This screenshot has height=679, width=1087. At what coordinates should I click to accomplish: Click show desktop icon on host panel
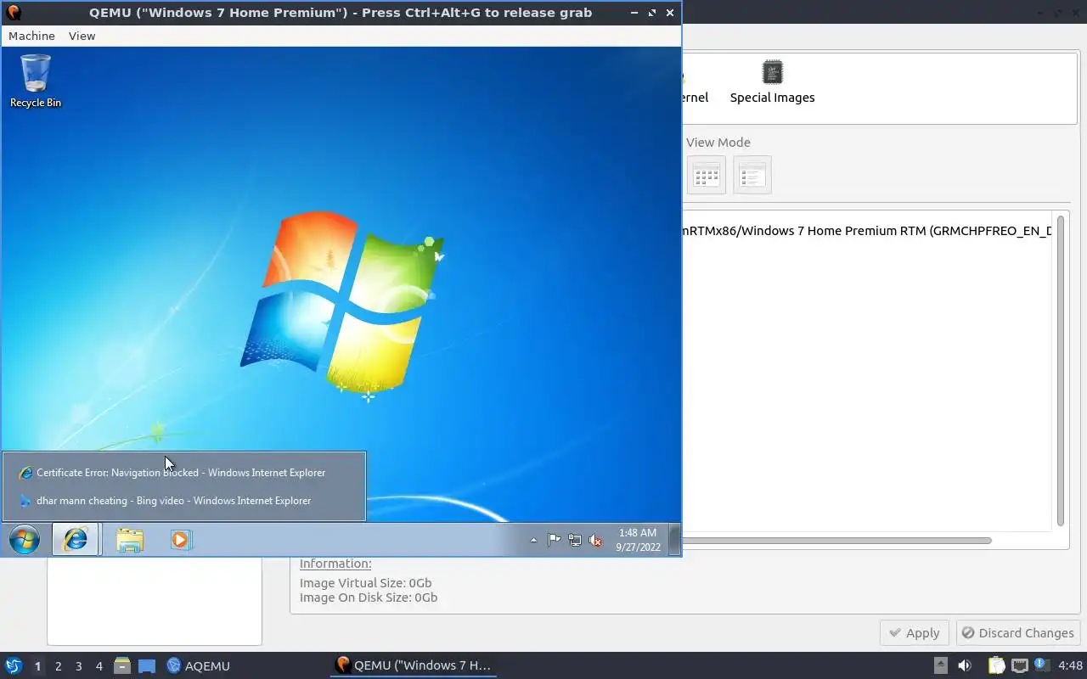[x=147, y=666]
